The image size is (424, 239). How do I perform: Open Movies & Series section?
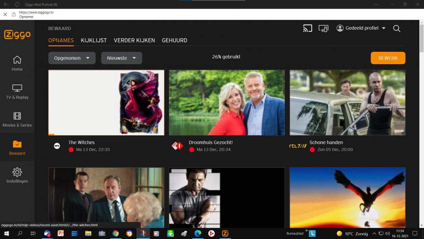[x=17, y=119]
